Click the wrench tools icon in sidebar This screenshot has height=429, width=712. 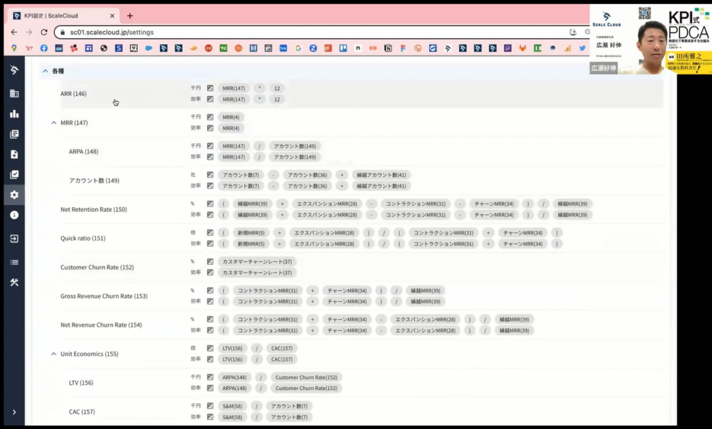tap(14, 282)
